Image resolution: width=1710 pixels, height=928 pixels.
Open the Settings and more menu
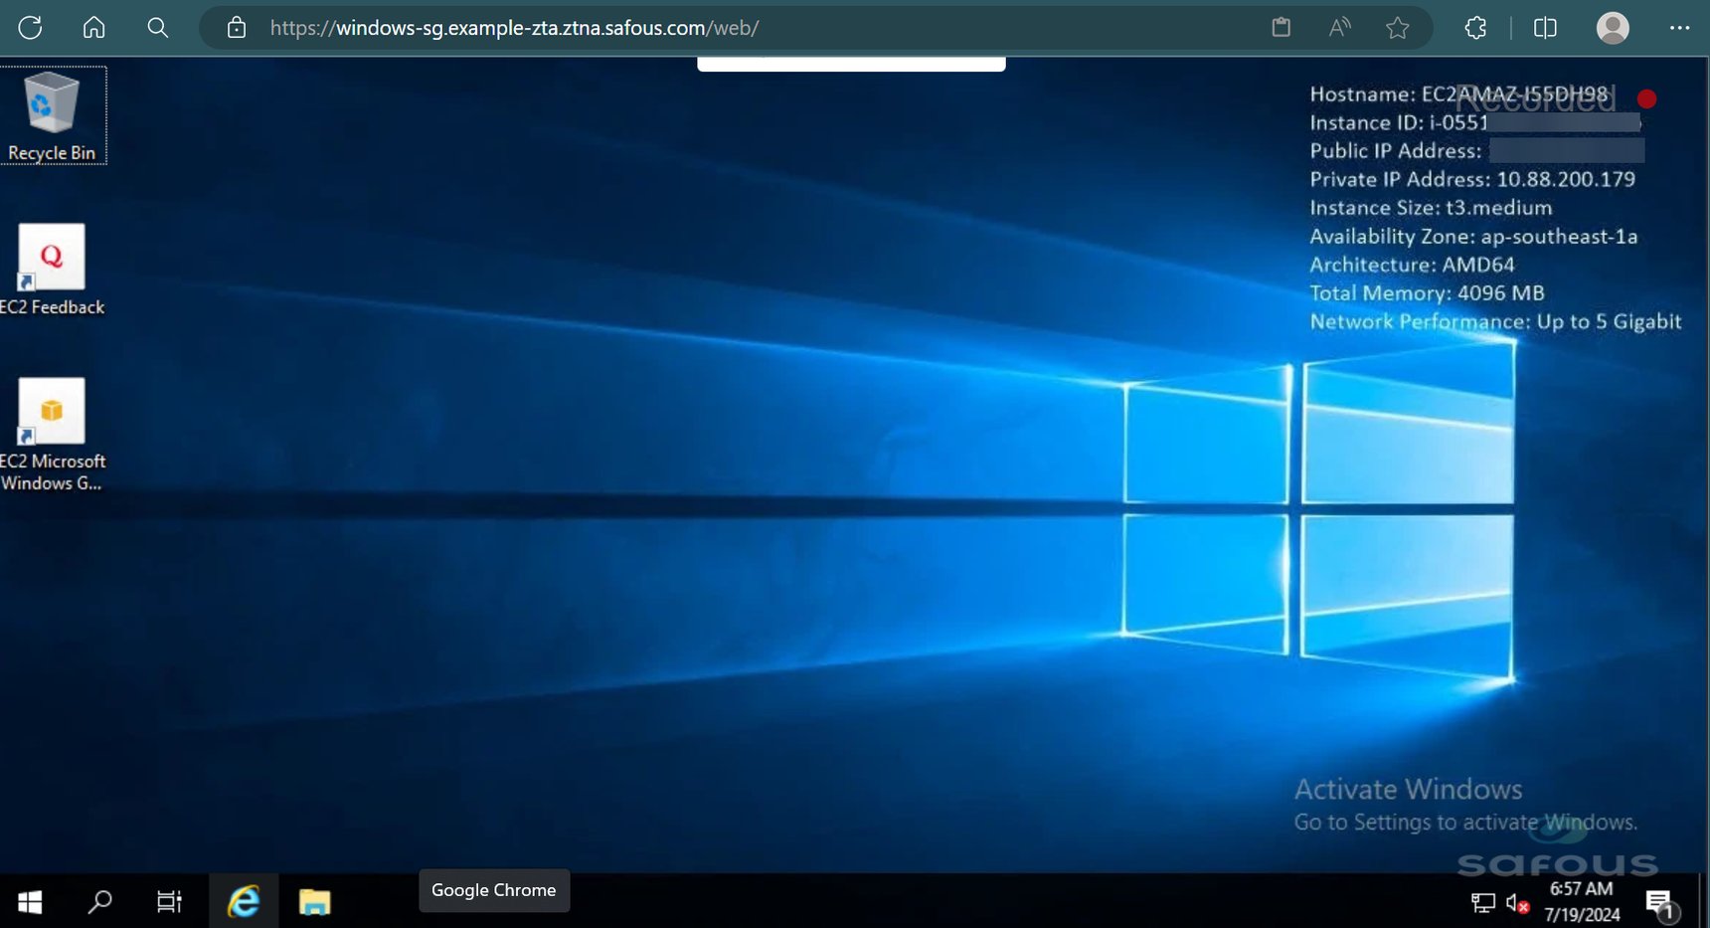coord(1679,27)
